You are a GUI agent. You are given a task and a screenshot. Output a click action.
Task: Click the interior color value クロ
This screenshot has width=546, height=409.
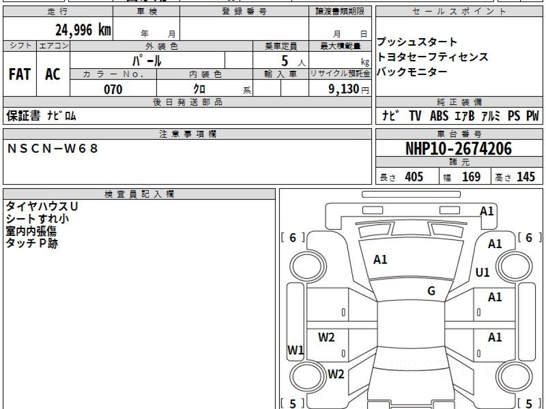[x=199, y=89]
